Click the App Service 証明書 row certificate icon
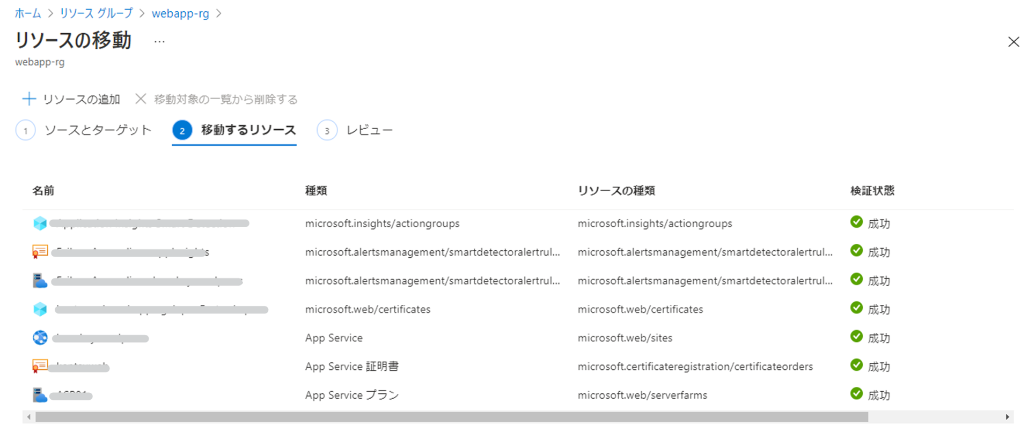The height and width of the screenshot is (433, 1028). 40,367
